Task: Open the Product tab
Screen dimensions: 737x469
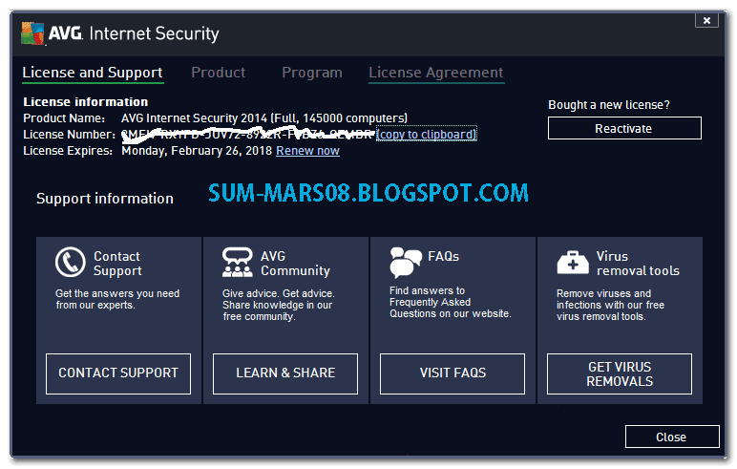Action: tap(218, 73)
